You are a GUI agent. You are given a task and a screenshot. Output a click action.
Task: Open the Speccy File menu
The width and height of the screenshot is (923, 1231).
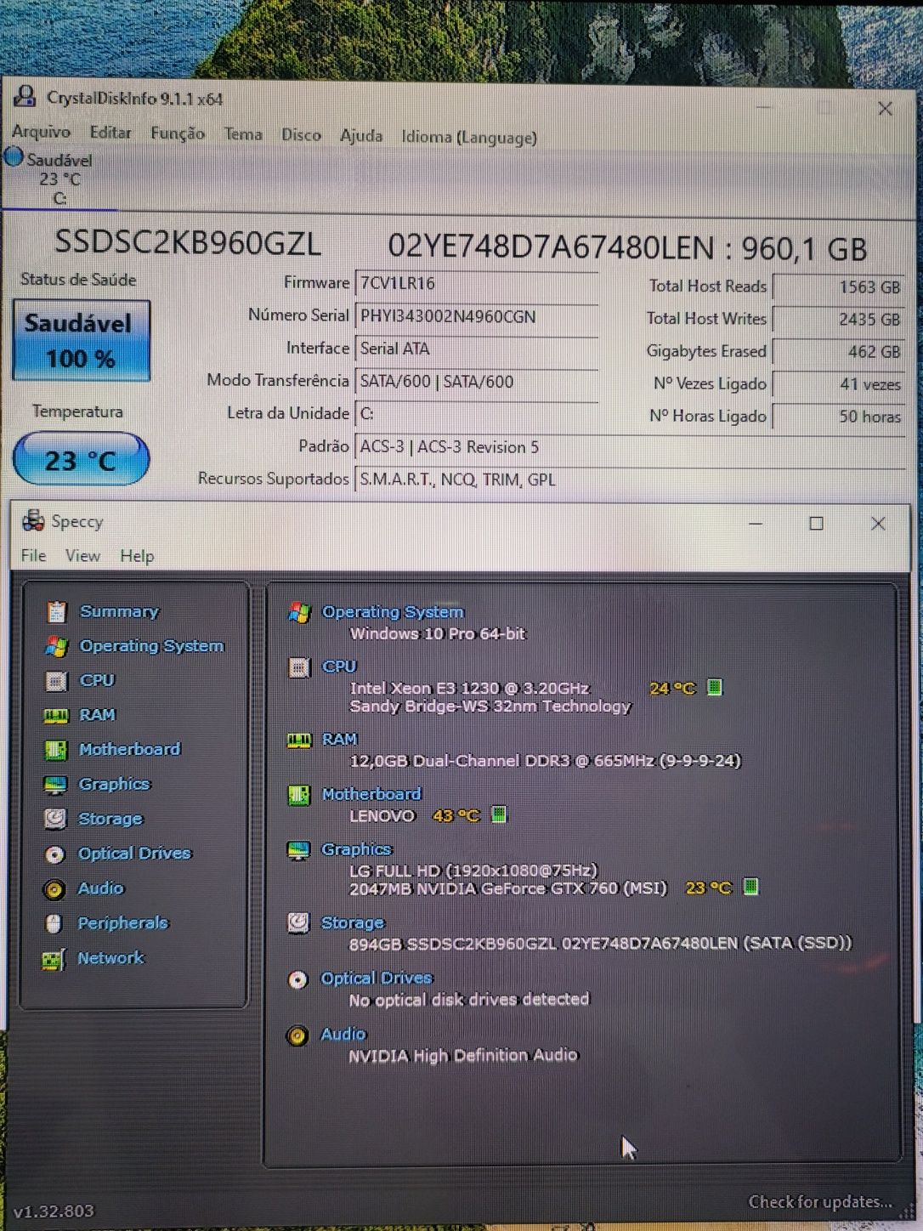33,555
